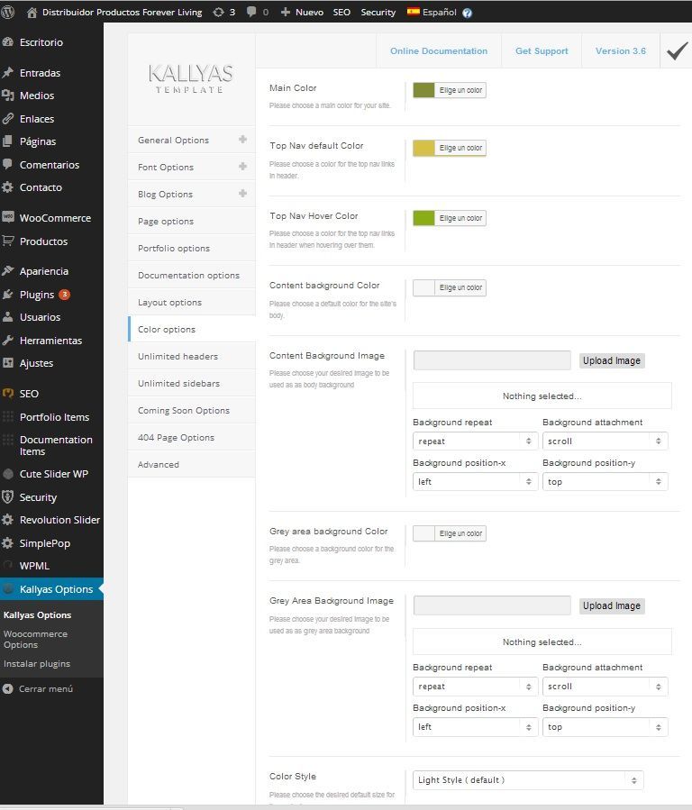The height and width of the screenshot is (810, 692).
Task: Click Grey area background Color picker
Action: [450, 533]
